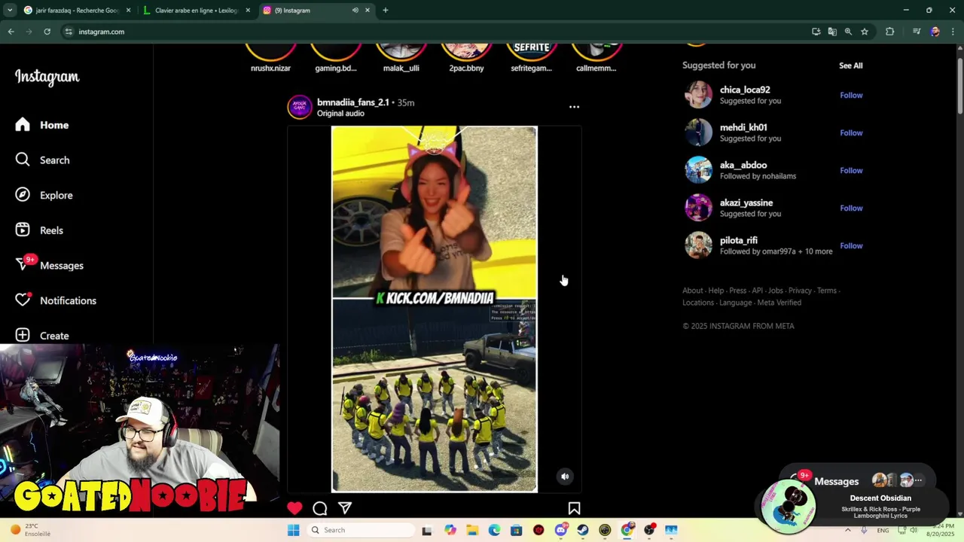The height and width of the screenshot is (542, 964).
Task: Share post via paper plane icon
Action: (x=345, y=508)
